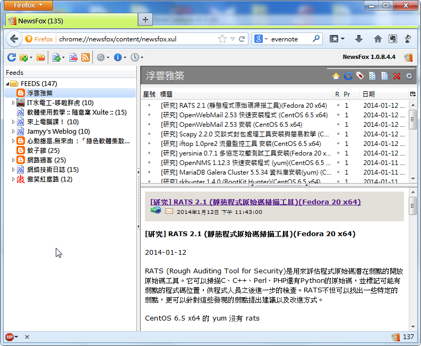Mark all articles as read
Screen dimensions: 421x346
tap(372, 76)
